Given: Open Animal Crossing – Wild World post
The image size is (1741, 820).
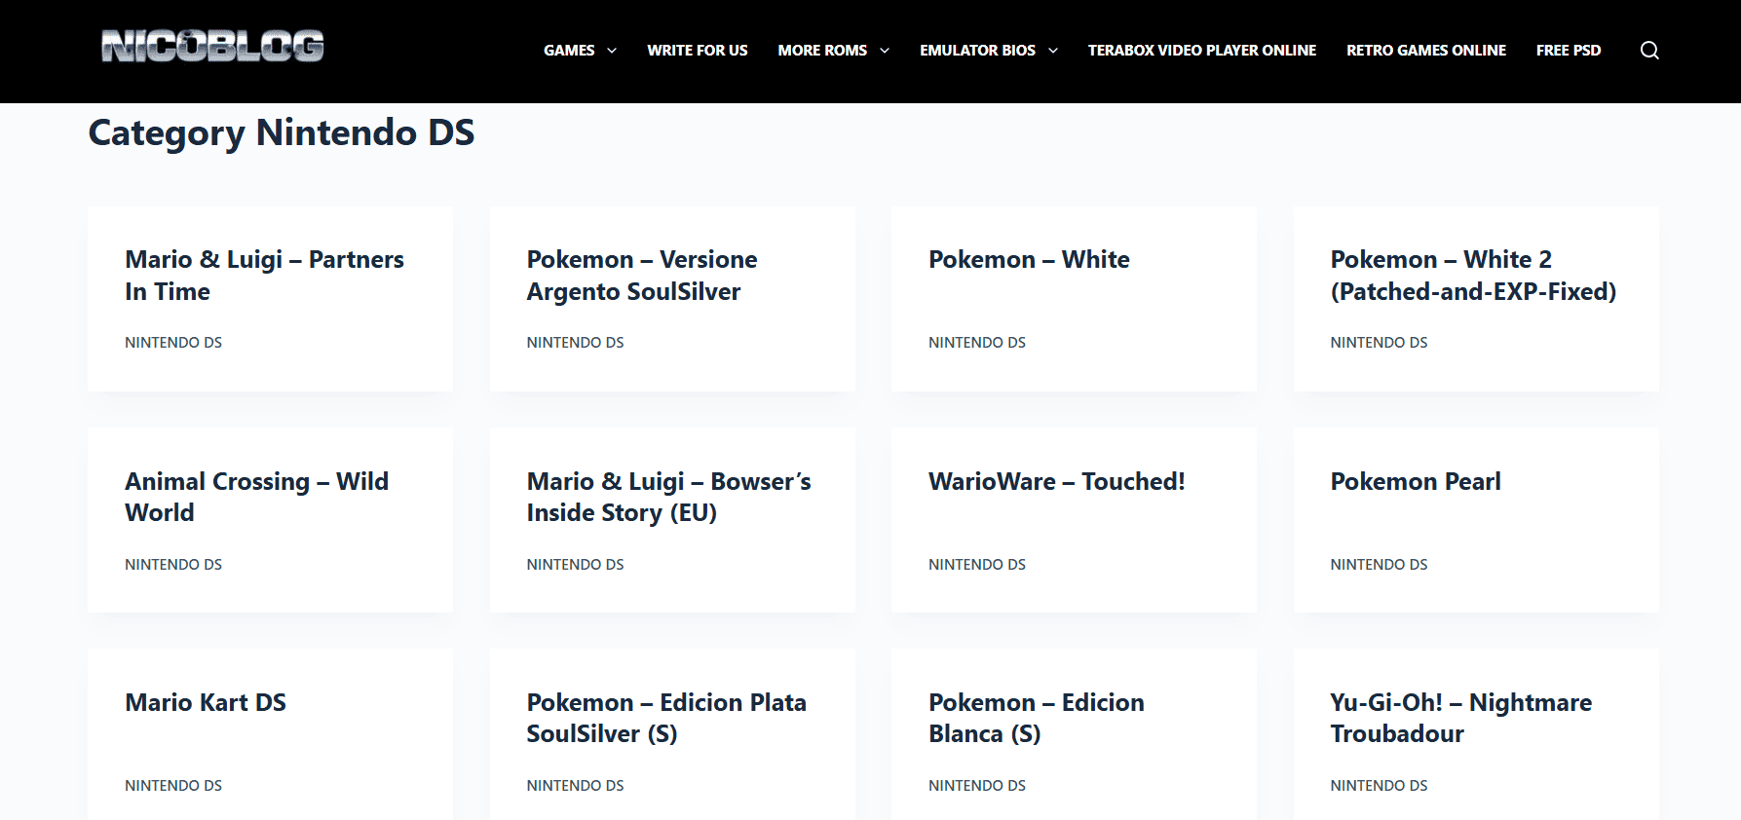Looking at the screenshot, I should pyautogui.click(x=256, y=497).
